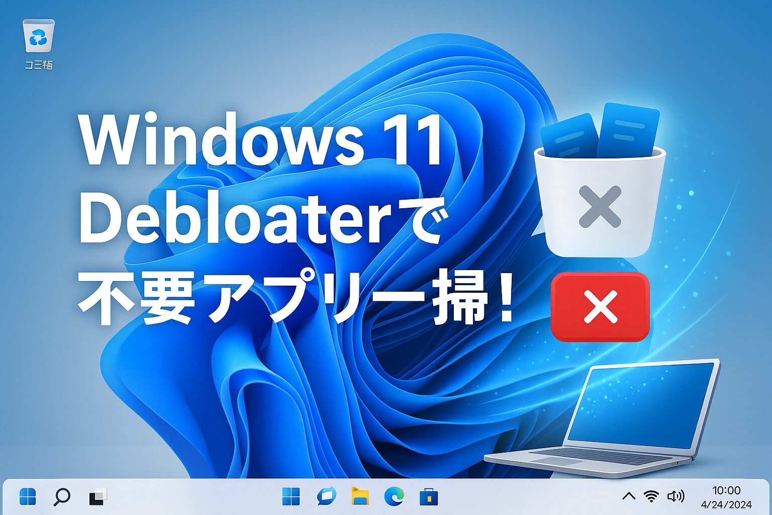The width and height of the screenshot is (772, 515).
Task: Expand hidden system tray icons chevron
Action: tap(629, 497)
